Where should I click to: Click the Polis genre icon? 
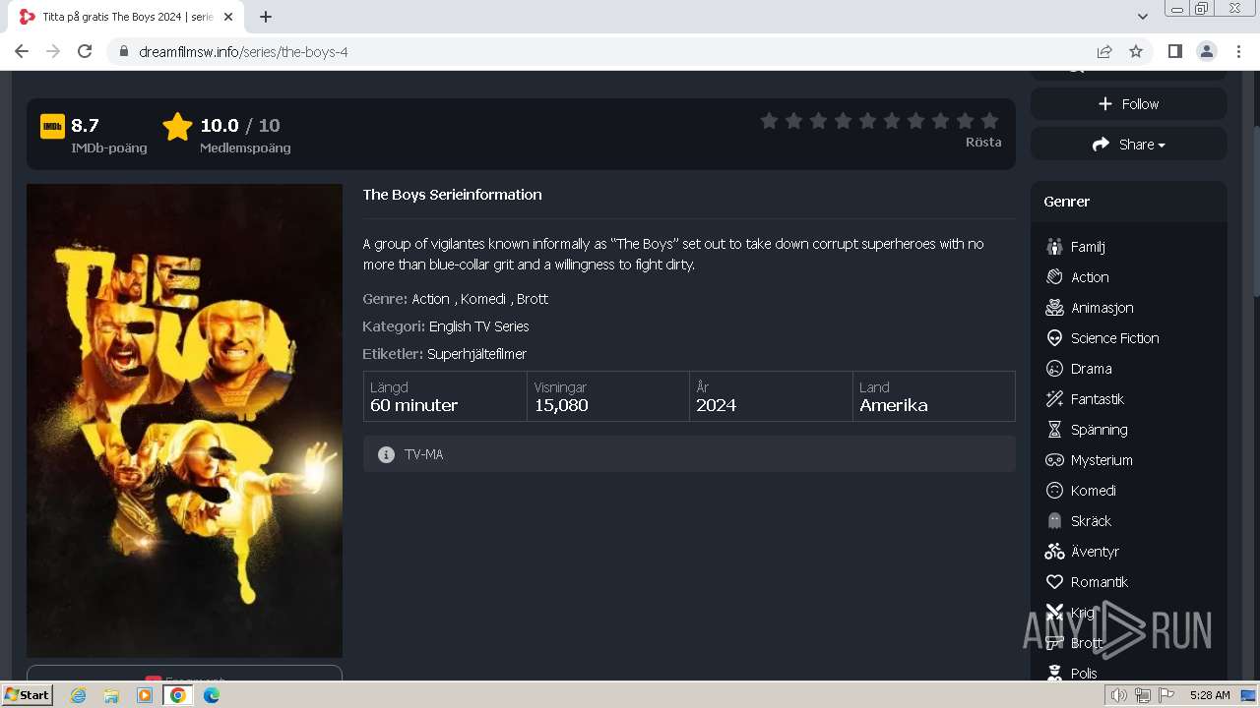pos(1054,674)
